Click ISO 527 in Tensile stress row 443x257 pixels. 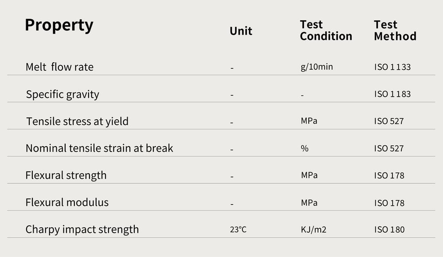pos(389,121)
